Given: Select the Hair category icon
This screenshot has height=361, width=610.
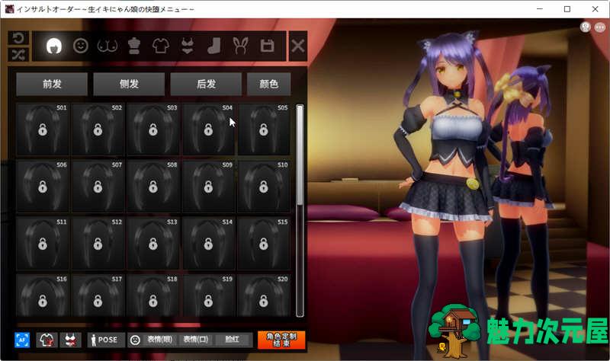Looking at the screenshot, I should [x=54, y=46].
